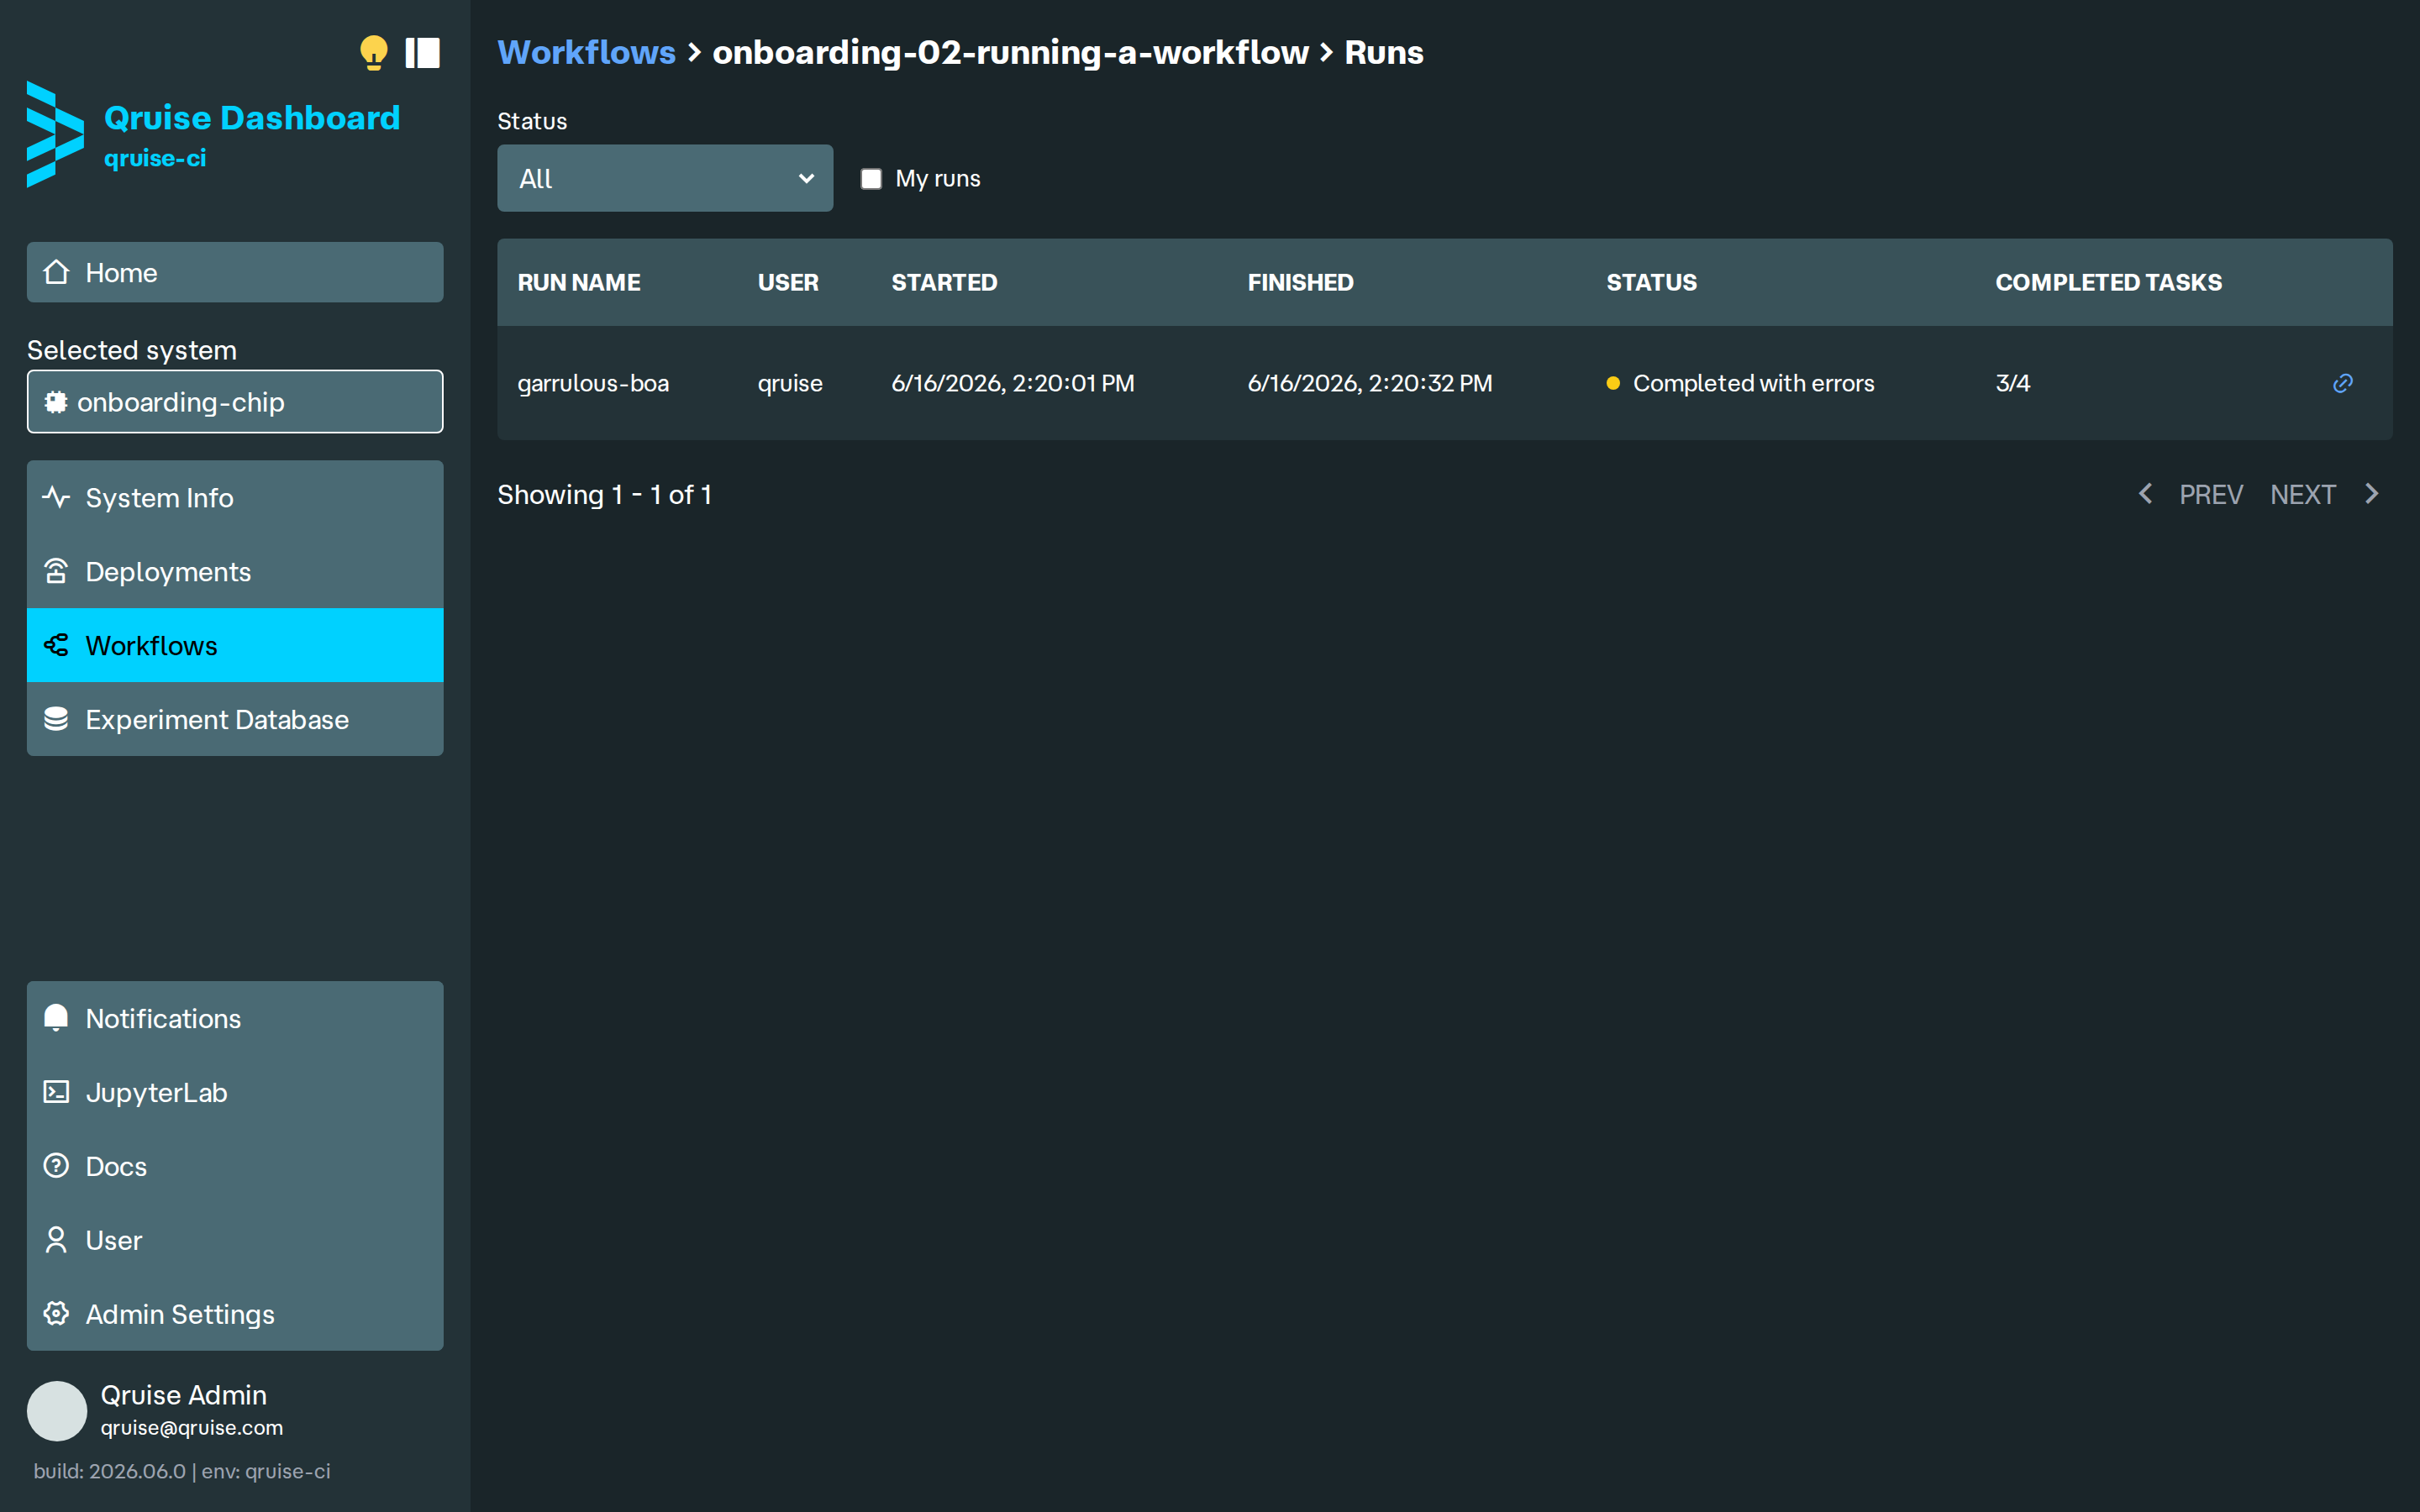
Task: Open the Status filter dropdown
Action: tap(665, 178)
